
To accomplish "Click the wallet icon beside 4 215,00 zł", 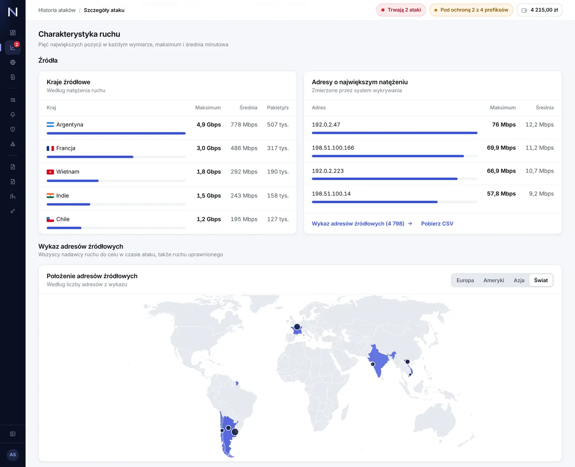I will [x=524, y=10].
